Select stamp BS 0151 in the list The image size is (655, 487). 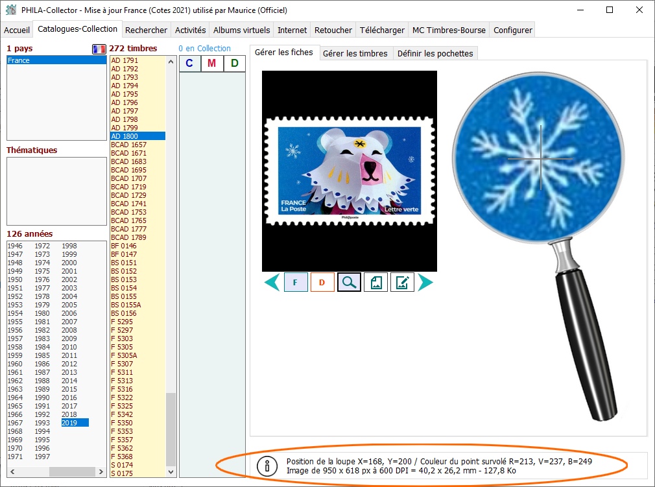coord(138,263)
